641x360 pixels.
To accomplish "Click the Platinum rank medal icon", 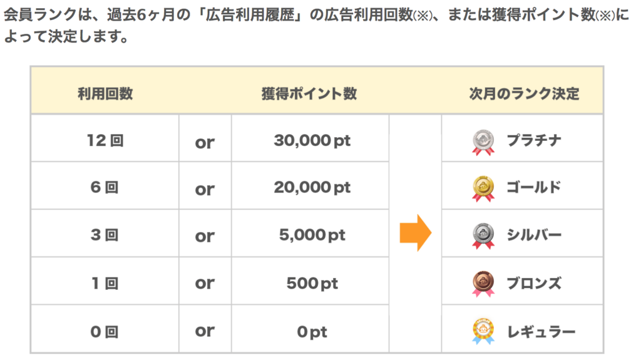I will pos(483,142).
